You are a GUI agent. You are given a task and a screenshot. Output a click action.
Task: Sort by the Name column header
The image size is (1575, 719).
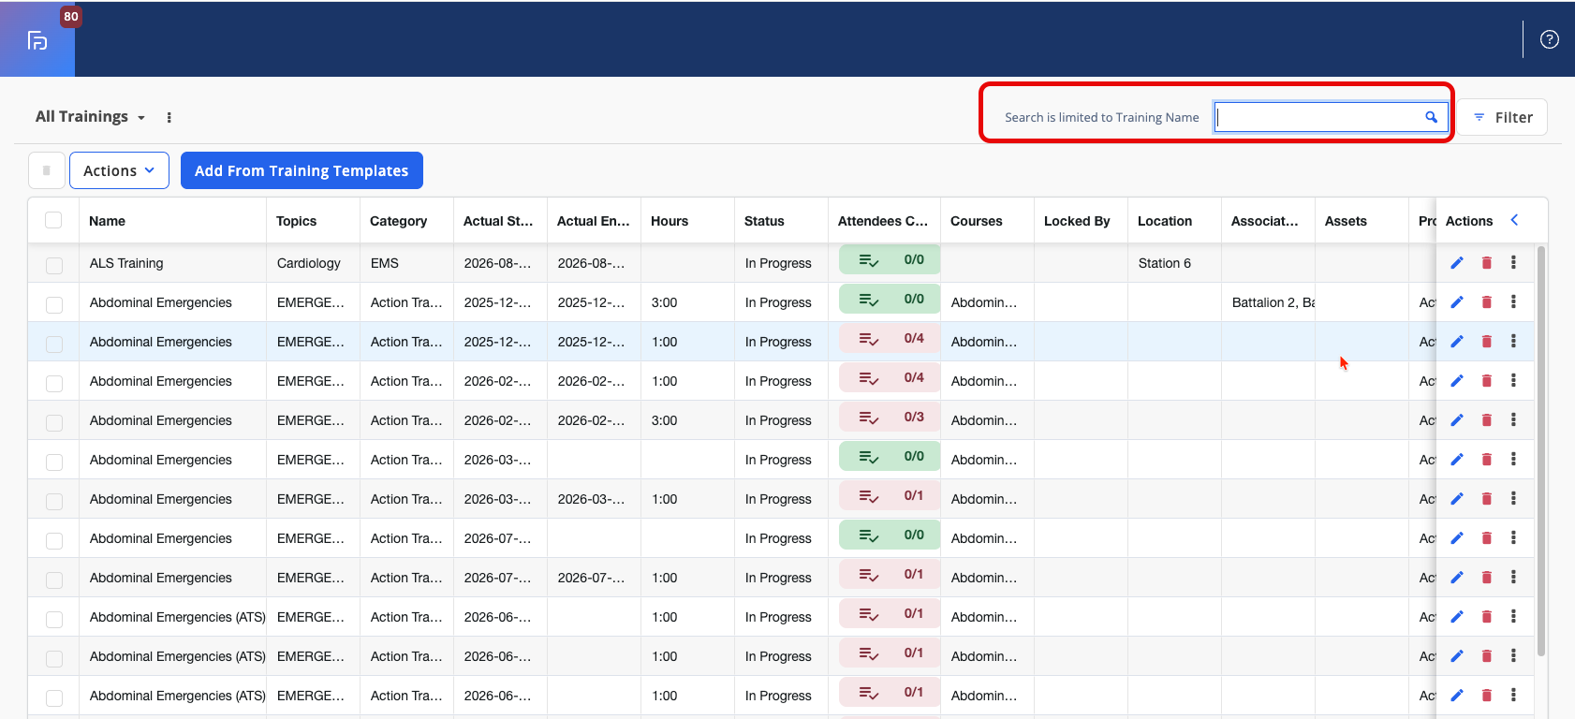coord(107,221)
